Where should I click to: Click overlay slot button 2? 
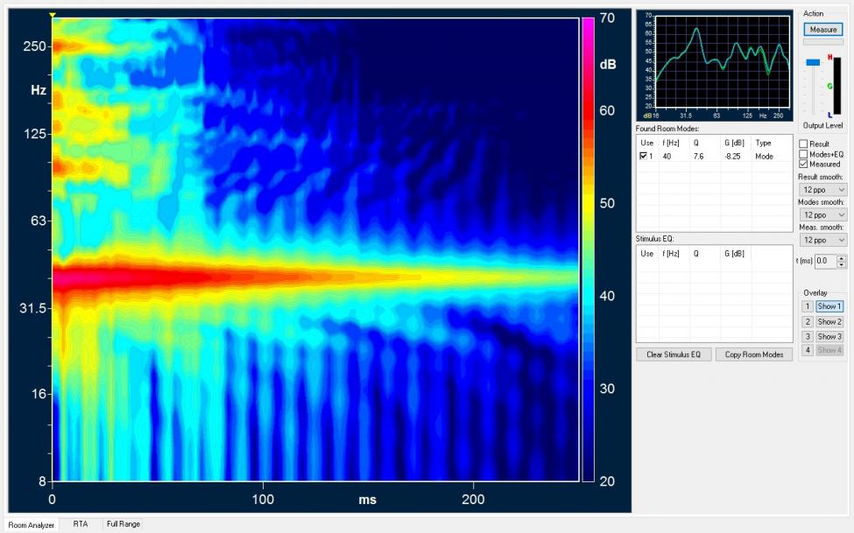[x=808, y=322]
